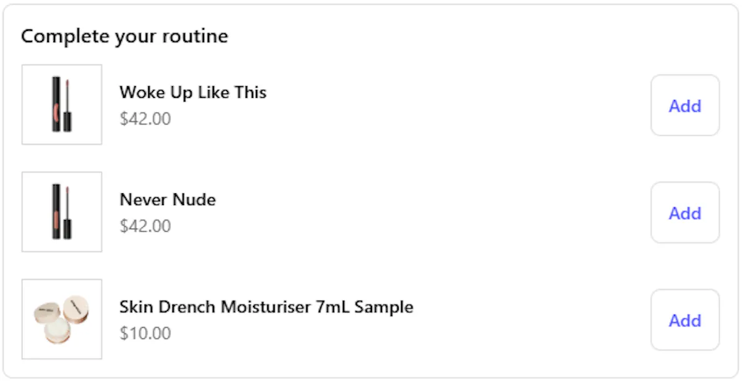Open Skin Drench Moisturiser 7mL Sample title
The width and height of the screenshot is (744, 381).
coord(267,307)
